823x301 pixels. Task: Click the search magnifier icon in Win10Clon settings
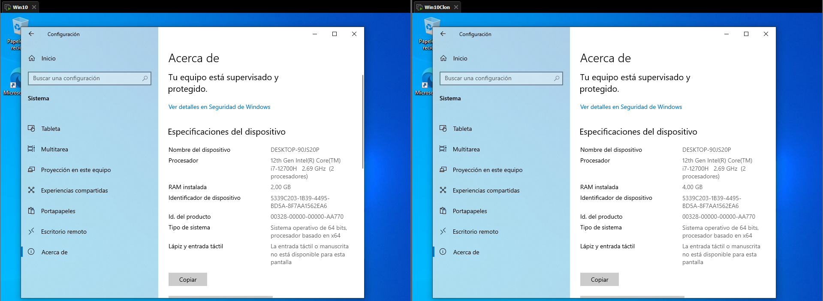pyautogui.click(x=556, y=78)
